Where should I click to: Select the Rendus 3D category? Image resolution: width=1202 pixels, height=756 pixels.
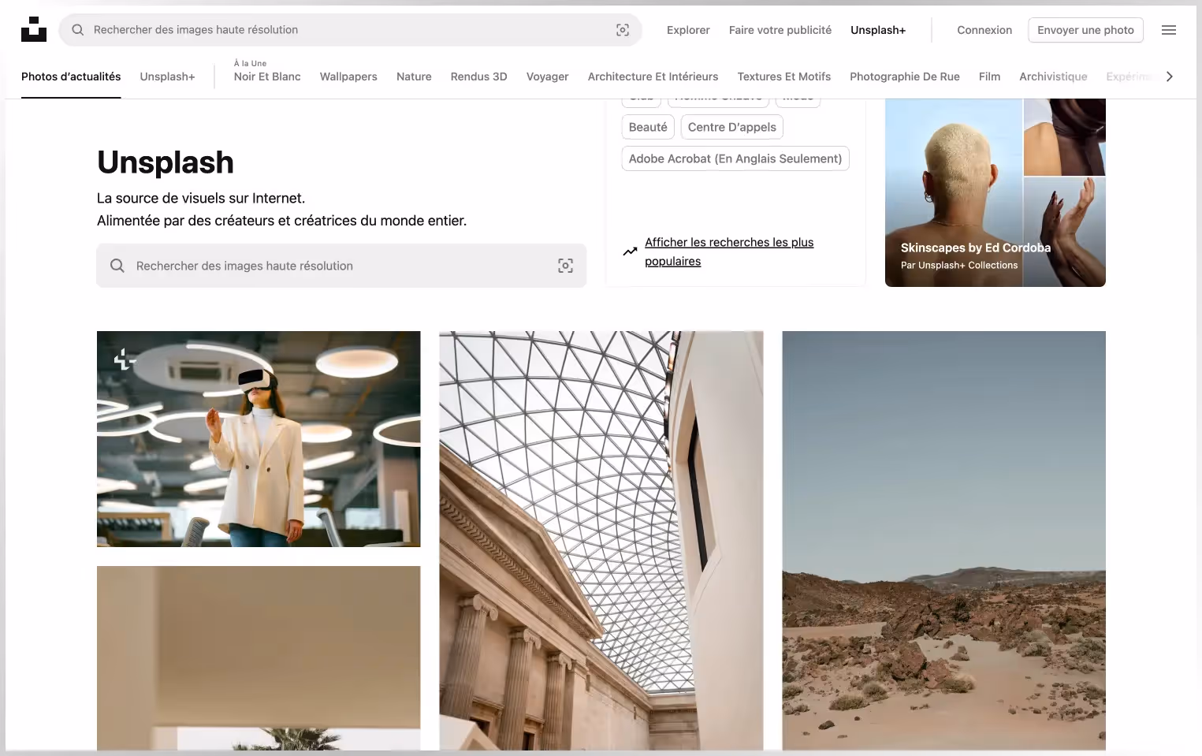[x=478, y=76]
